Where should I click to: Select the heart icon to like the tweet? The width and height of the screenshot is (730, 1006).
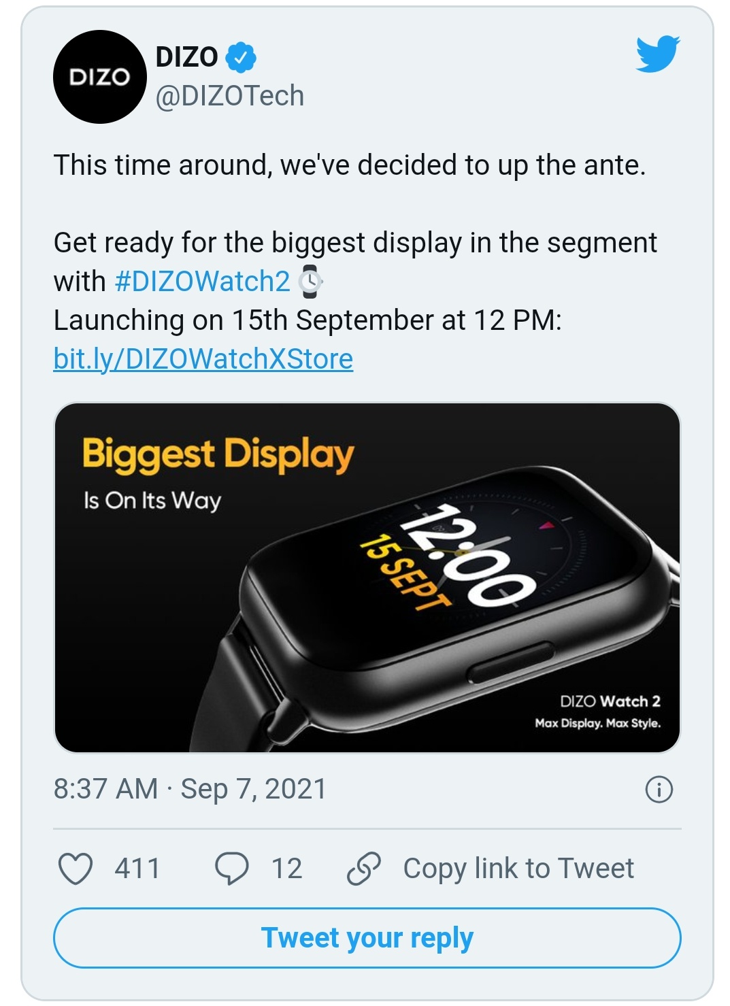tap(77, 866)
